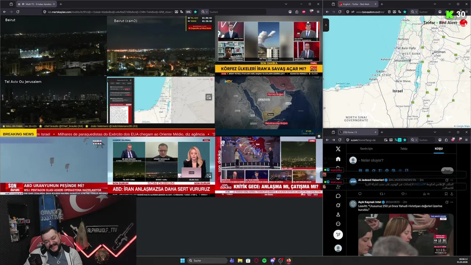Open extensions icon in X browser toolbar

(x=447, y=140)
